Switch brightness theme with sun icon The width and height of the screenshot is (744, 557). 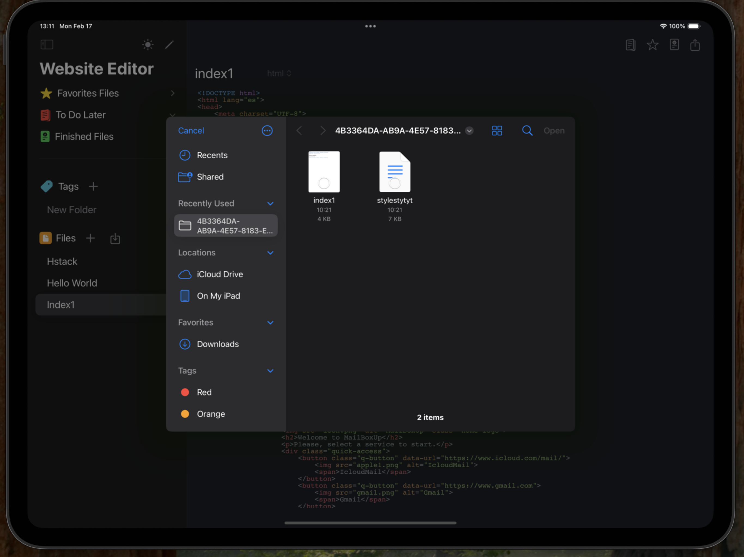point(148,45)
